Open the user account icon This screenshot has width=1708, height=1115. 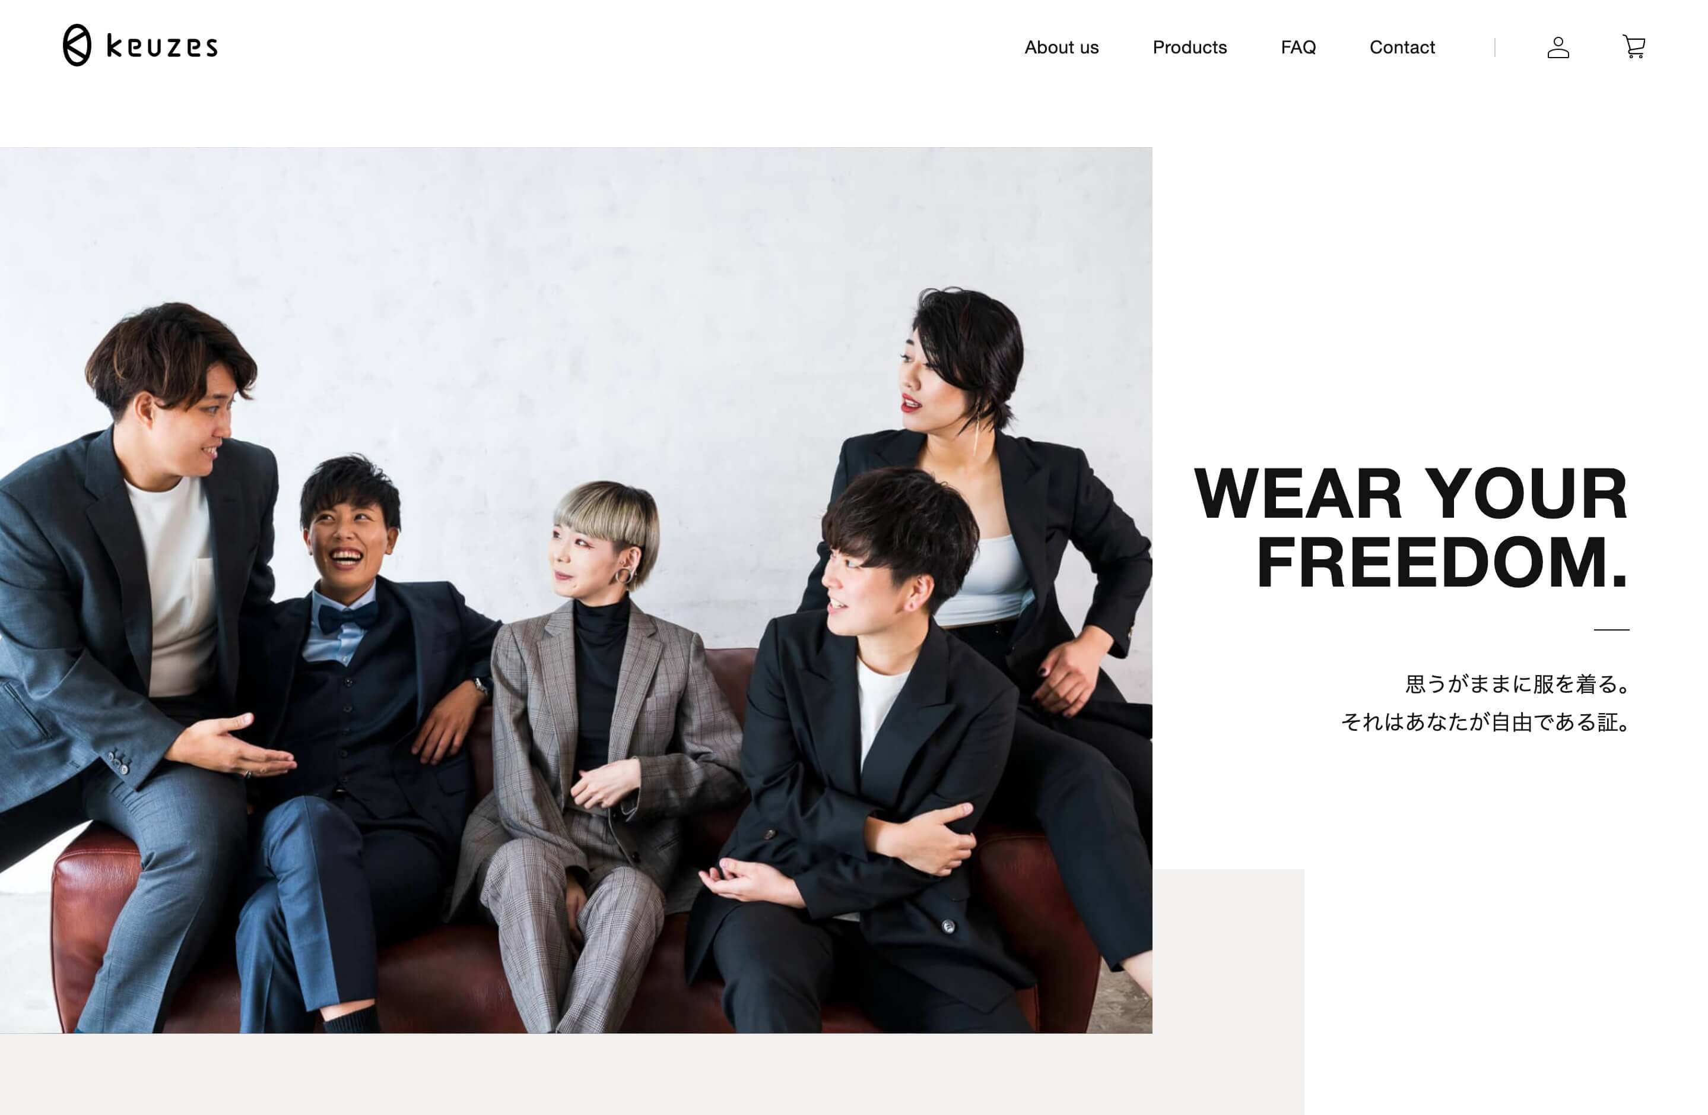coord(1558,47)
